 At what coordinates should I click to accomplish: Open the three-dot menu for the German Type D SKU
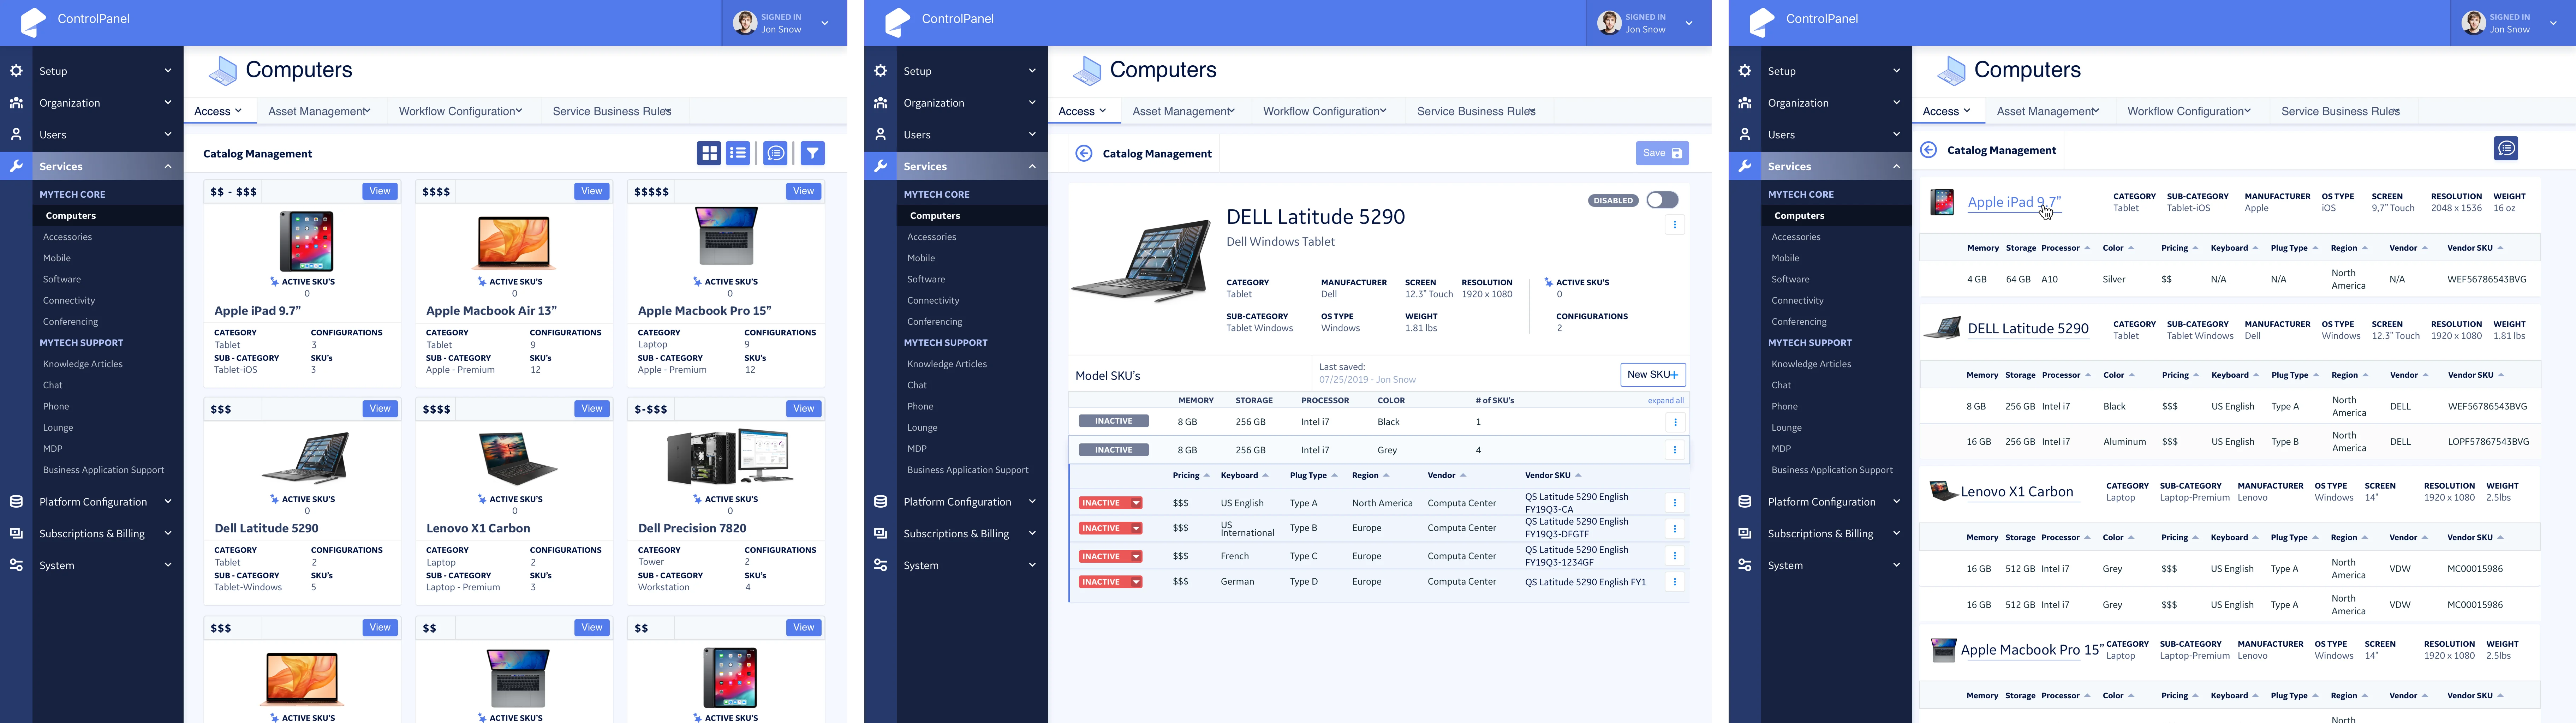coord(1675,582)
